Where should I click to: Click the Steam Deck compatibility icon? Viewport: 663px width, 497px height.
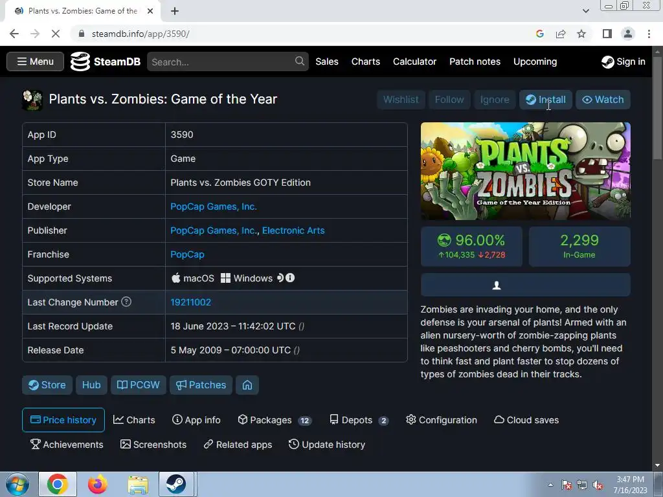point(280,278)
